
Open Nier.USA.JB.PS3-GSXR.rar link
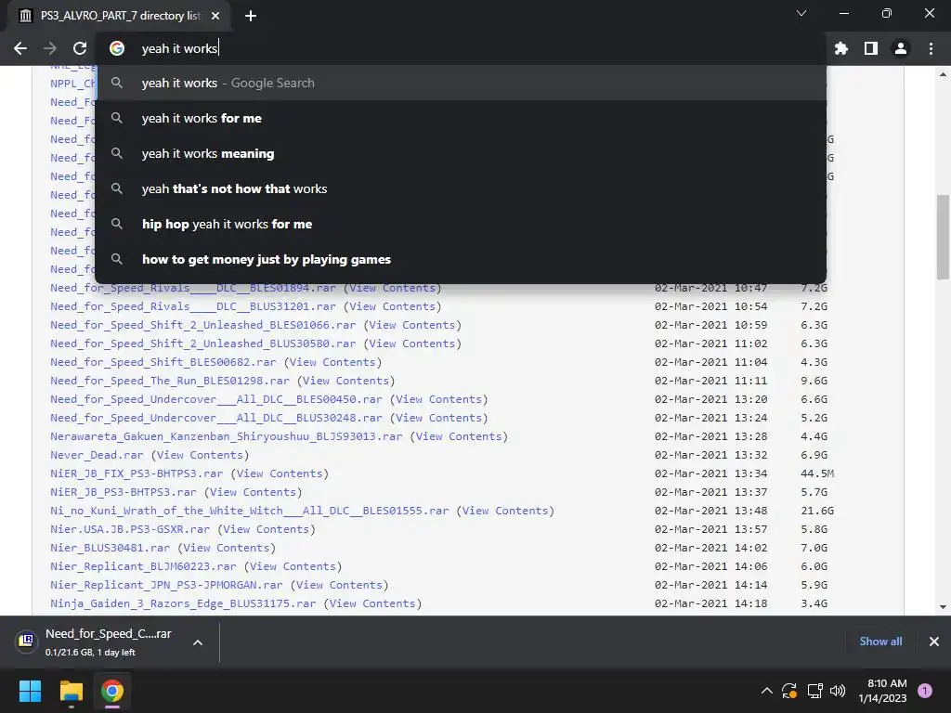click(130, 529)
